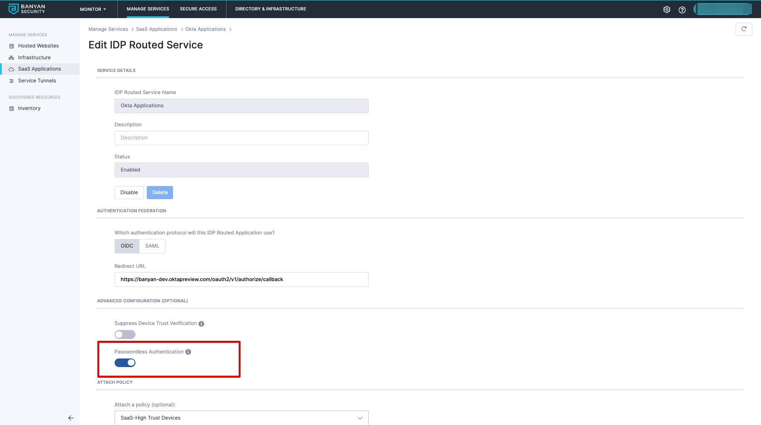This screenshot has height=425, width=761.
Task: Enable Suppress Device Trust Verification toggle
Action: [x=125, y=334]
